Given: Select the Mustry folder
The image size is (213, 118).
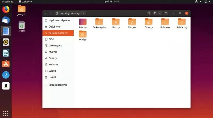Looking at the screenshot, I should pos(116,23).
